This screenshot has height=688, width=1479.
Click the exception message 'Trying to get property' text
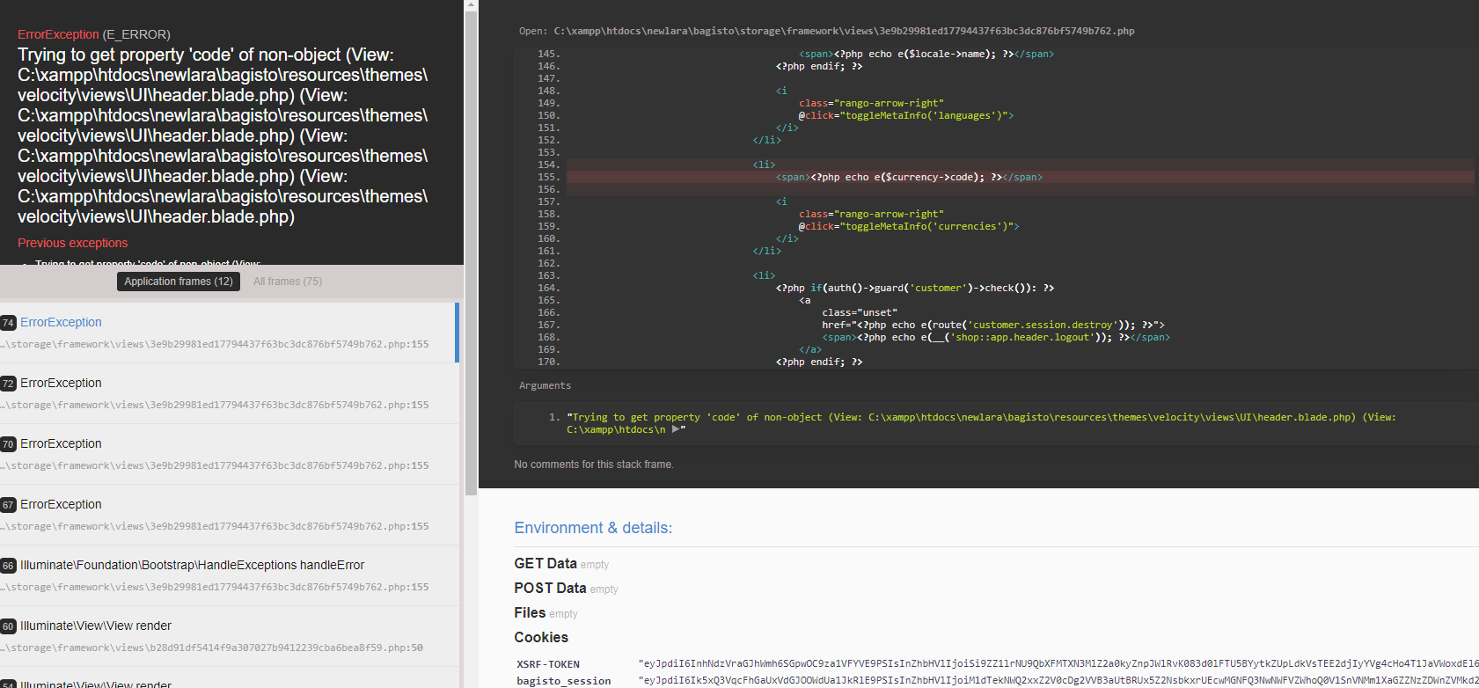[x=223, y=135]
